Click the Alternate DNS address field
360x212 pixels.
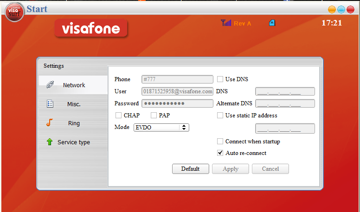(x=285, y=103)
